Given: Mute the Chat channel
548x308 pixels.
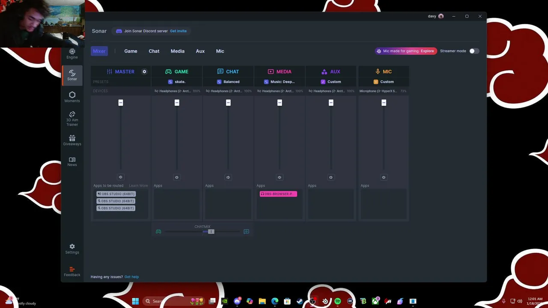Looking at the screenshot, I should 228,177.
